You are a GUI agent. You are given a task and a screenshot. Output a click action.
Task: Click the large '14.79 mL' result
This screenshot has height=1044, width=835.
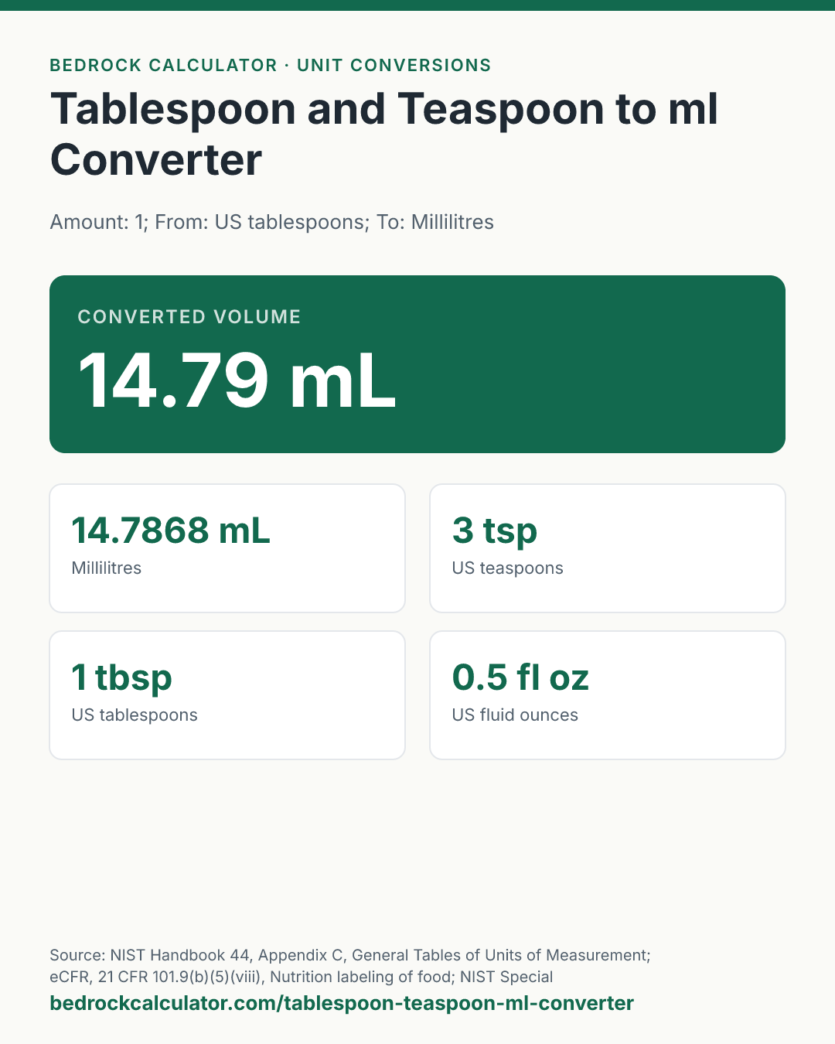tap(237, 380)
